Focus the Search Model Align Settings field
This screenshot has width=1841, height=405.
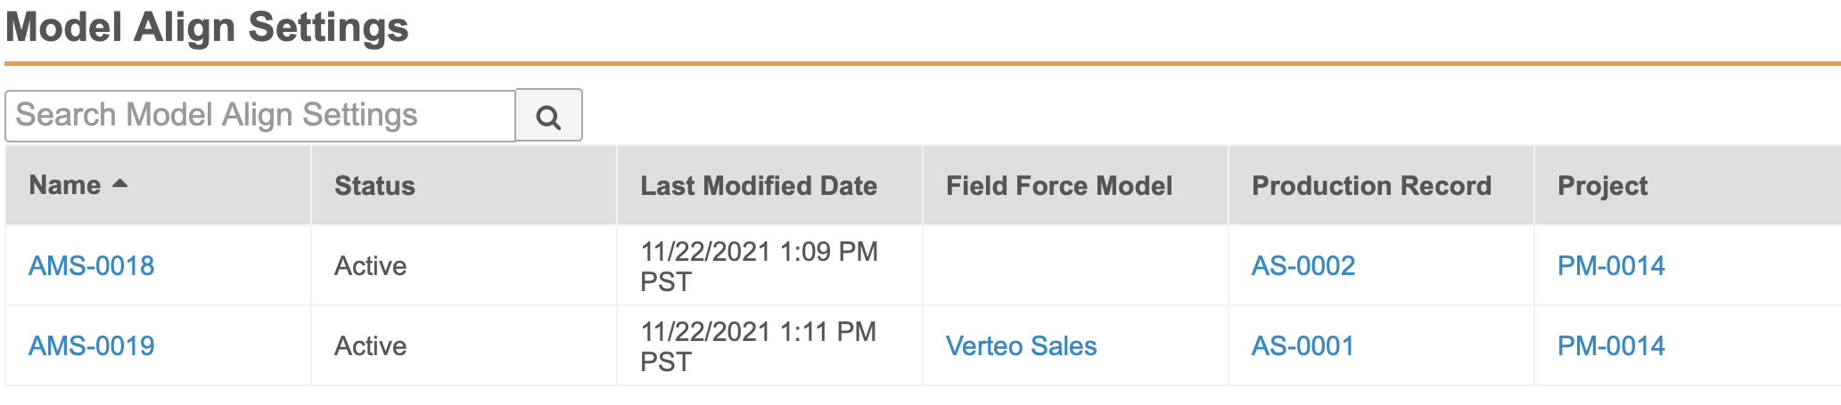coord(260,116)
